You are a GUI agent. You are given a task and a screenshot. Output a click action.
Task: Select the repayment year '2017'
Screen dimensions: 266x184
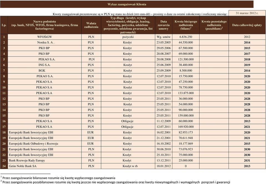[x=247, y=54]
